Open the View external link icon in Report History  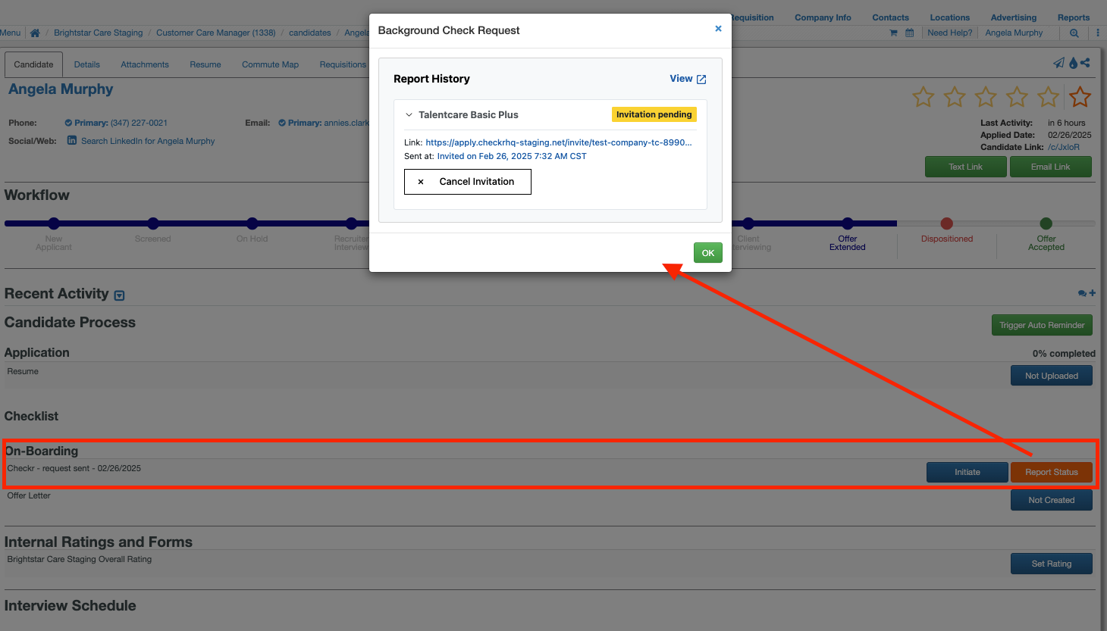(701, 80)
